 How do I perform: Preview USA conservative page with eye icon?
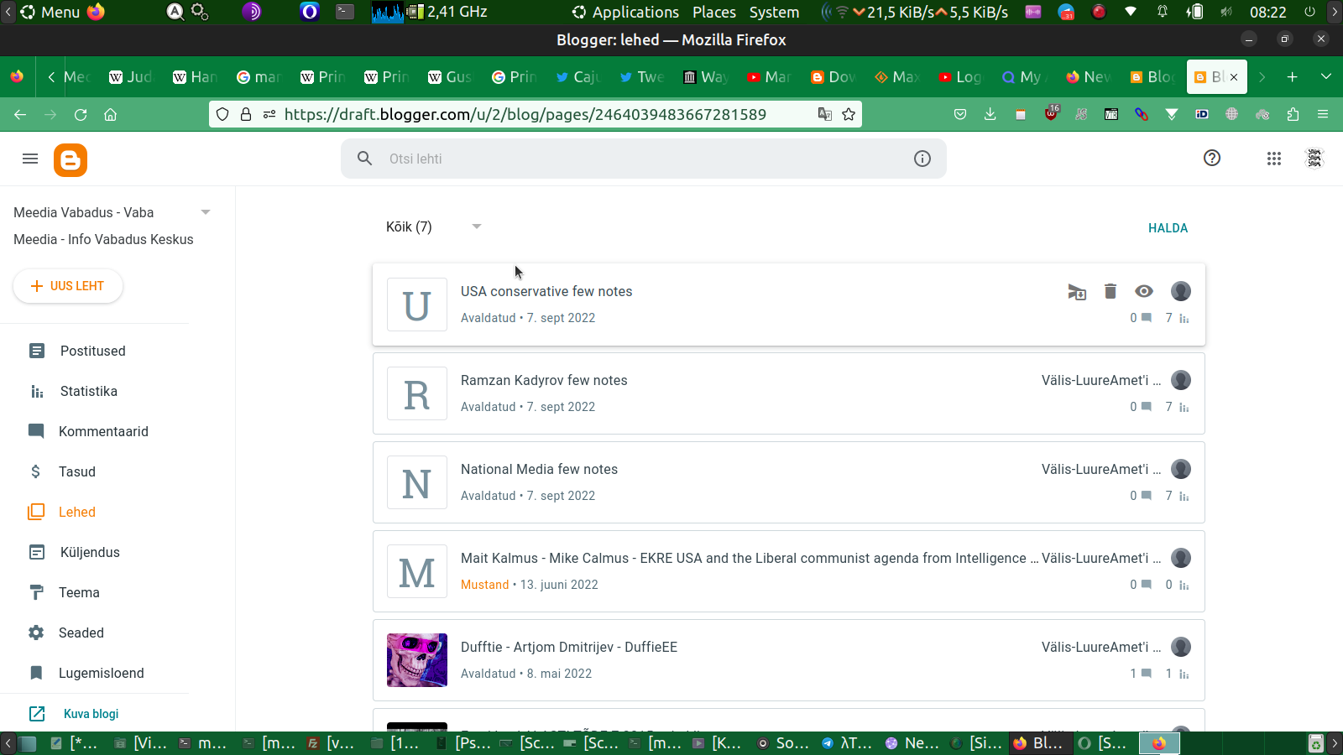click(1143, 291)
